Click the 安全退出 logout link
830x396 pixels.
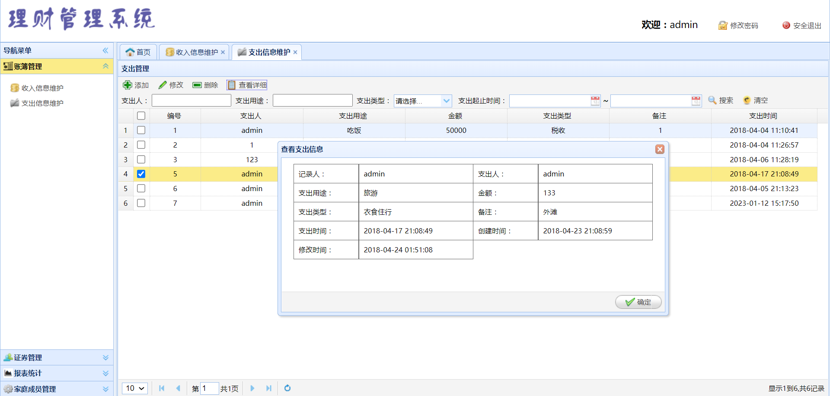[802, 25]
